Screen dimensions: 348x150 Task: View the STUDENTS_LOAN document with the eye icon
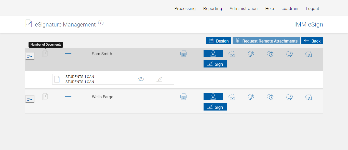pos(141,79)
